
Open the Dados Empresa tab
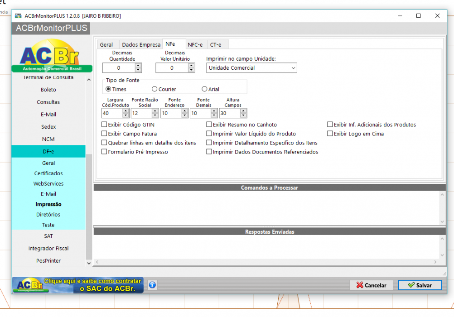tap(141, 44)
